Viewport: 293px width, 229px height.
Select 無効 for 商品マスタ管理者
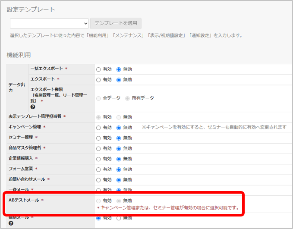coord(119,149)
